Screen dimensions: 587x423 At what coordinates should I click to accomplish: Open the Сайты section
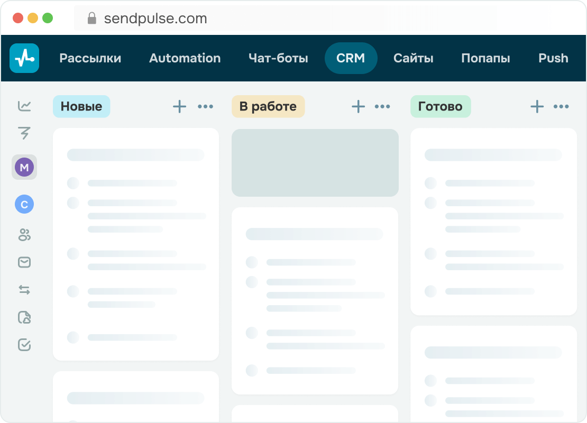(x=414, y=58)
